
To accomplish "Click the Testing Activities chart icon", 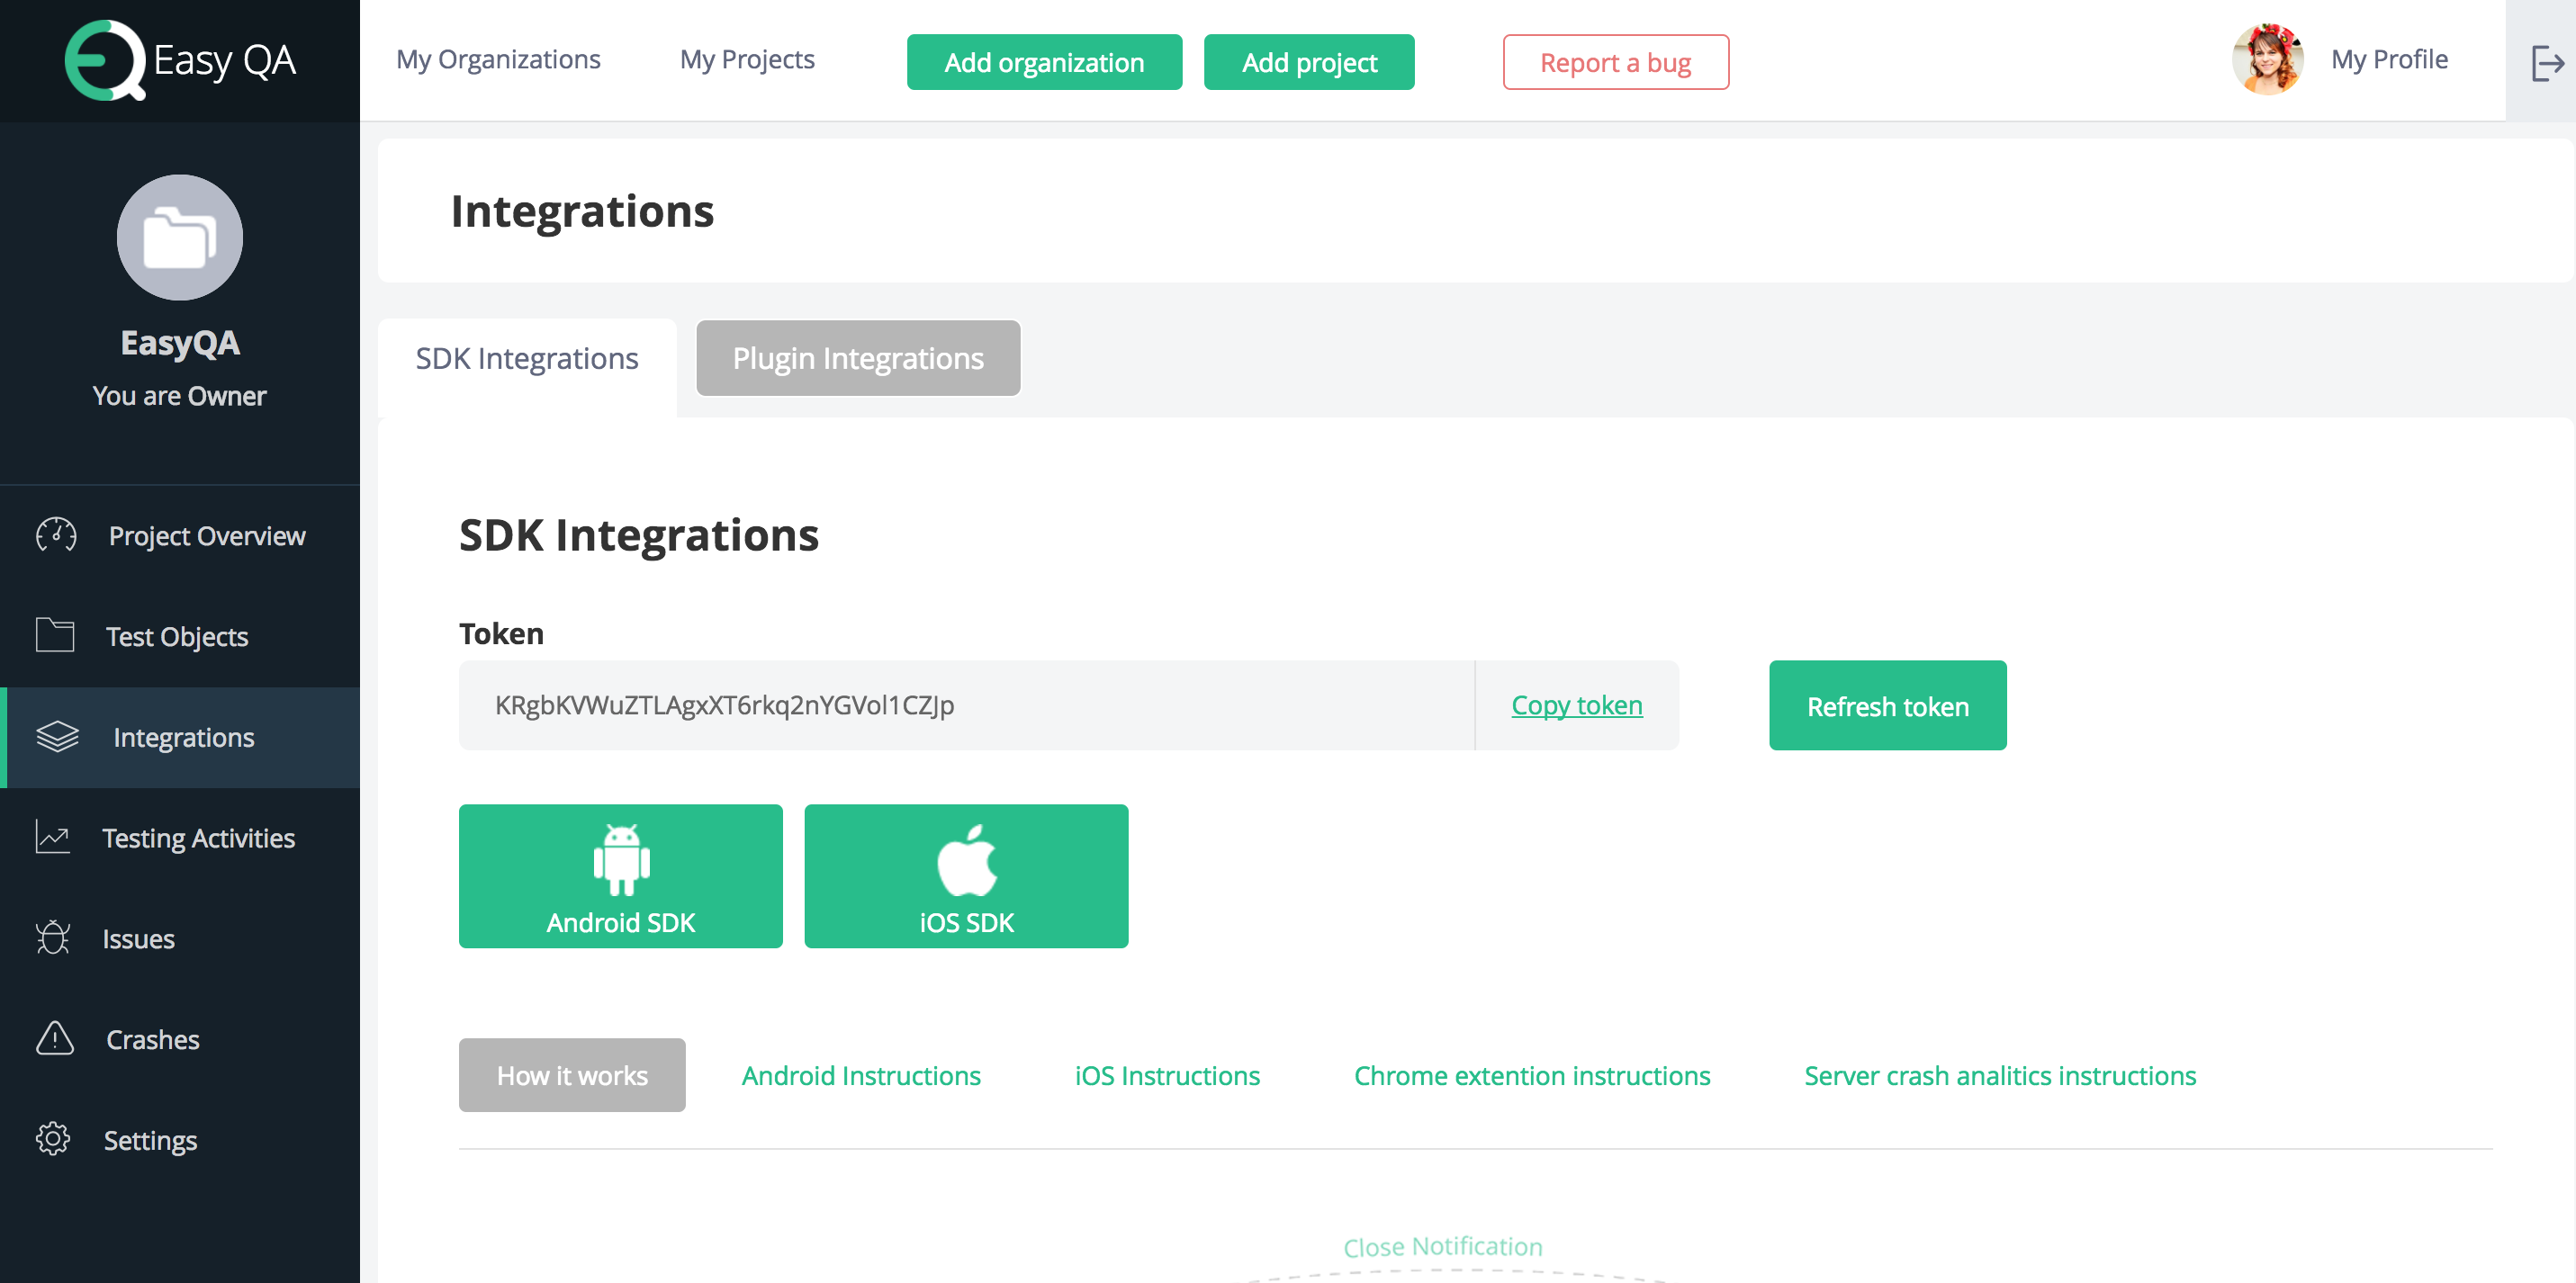I will pos(53,837).
